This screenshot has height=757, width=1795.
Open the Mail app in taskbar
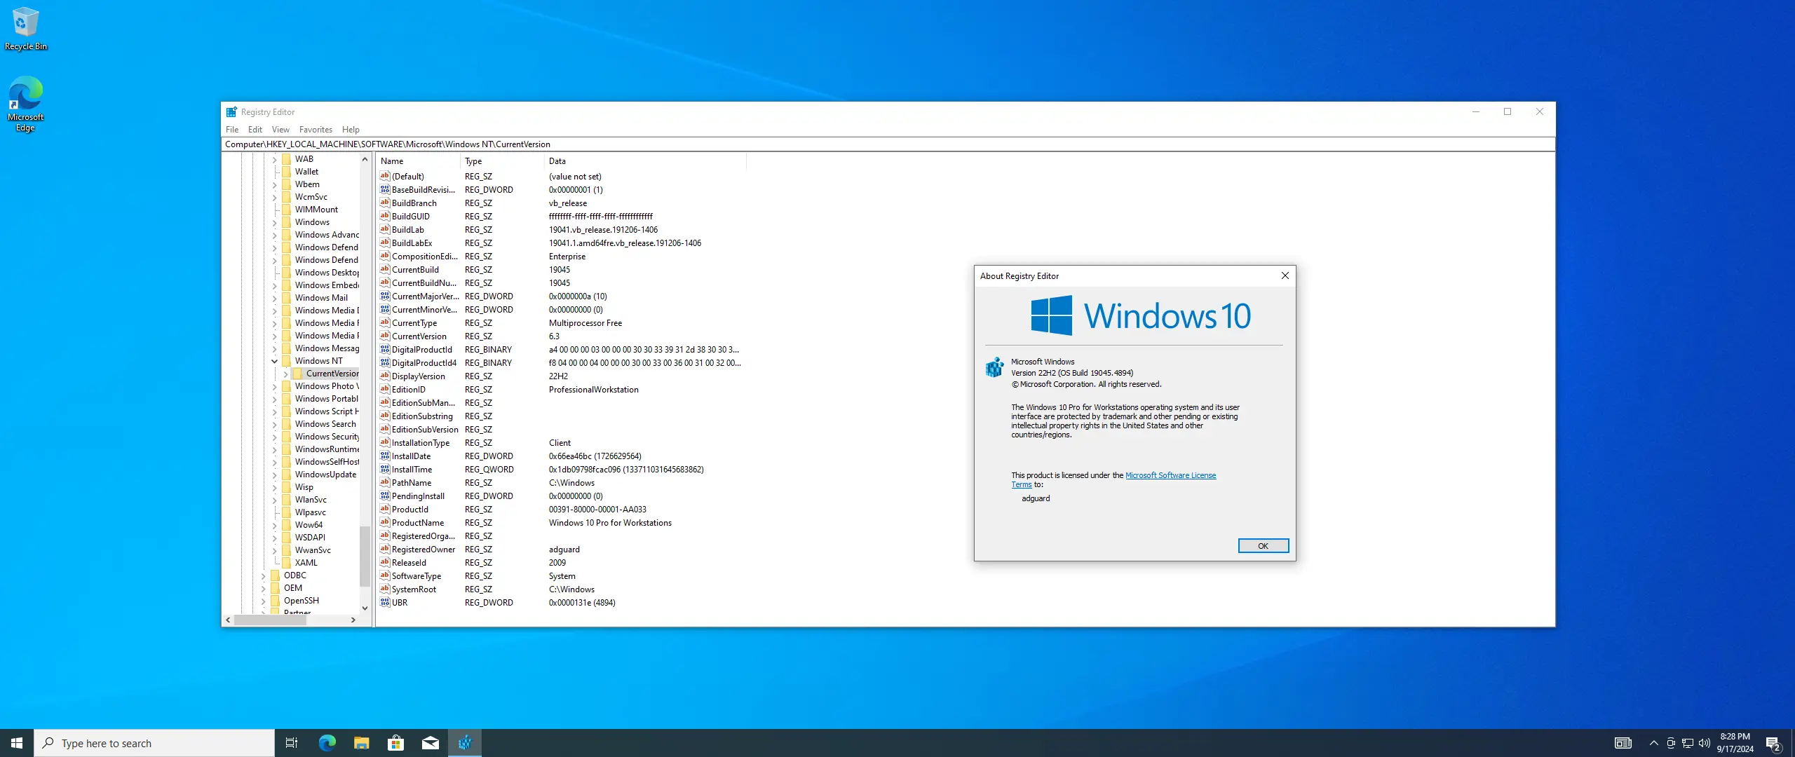click(430, 743)
